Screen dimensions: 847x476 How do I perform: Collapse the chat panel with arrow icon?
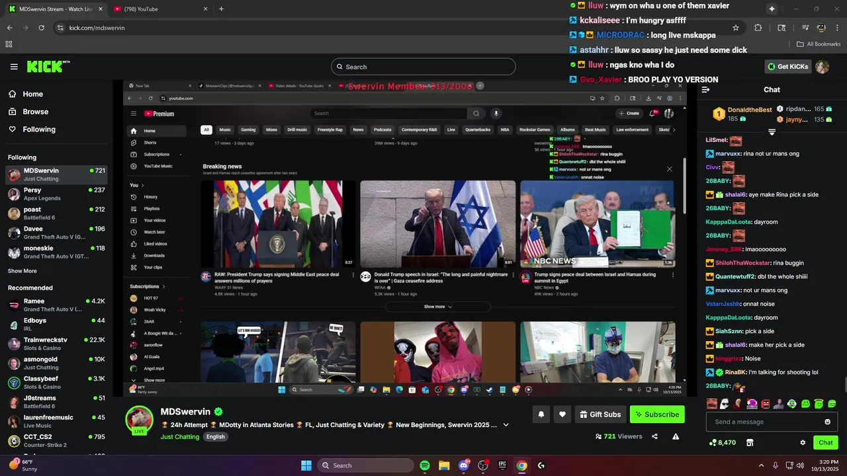(705, 90)
